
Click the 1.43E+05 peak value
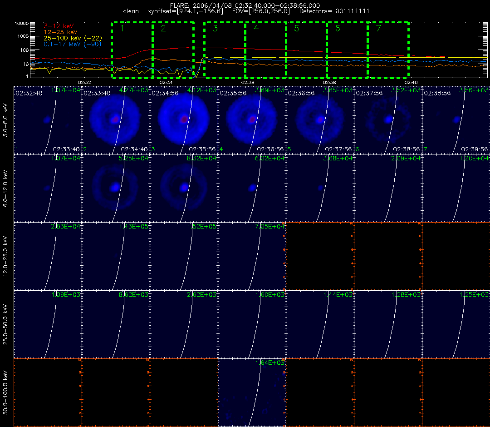[134, 226]
